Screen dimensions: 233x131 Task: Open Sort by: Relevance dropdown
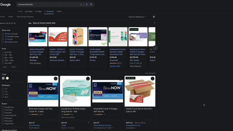point(137,17)
